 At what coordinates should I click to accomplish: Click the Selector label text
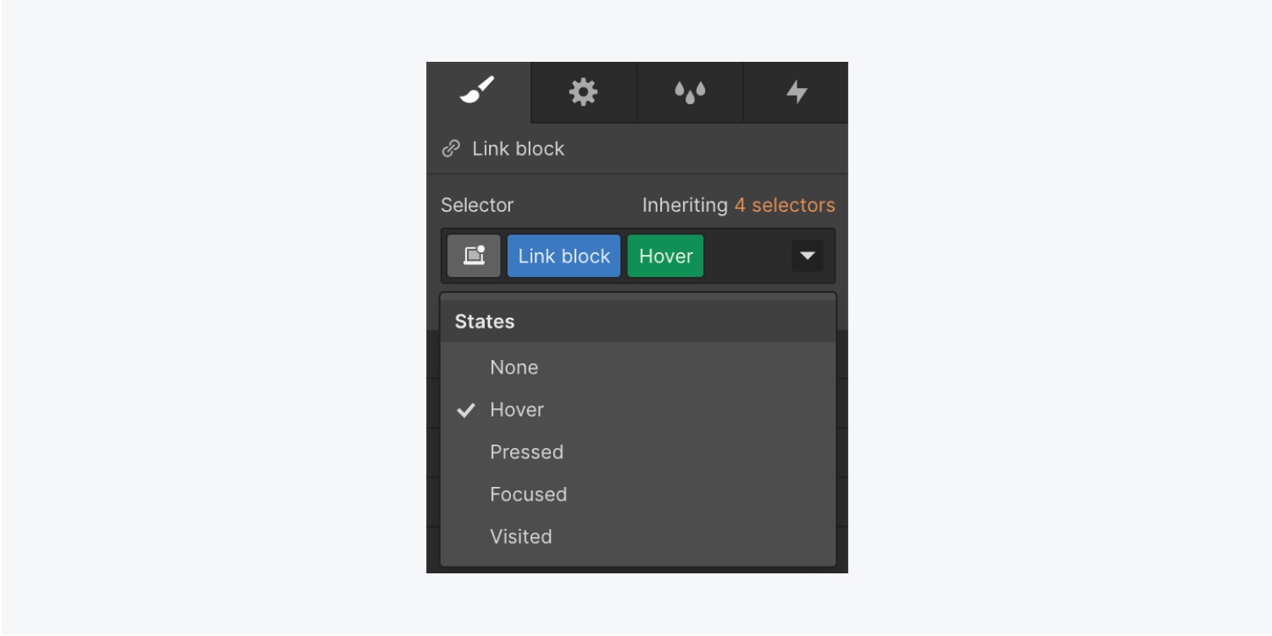[x=477, y=205]
